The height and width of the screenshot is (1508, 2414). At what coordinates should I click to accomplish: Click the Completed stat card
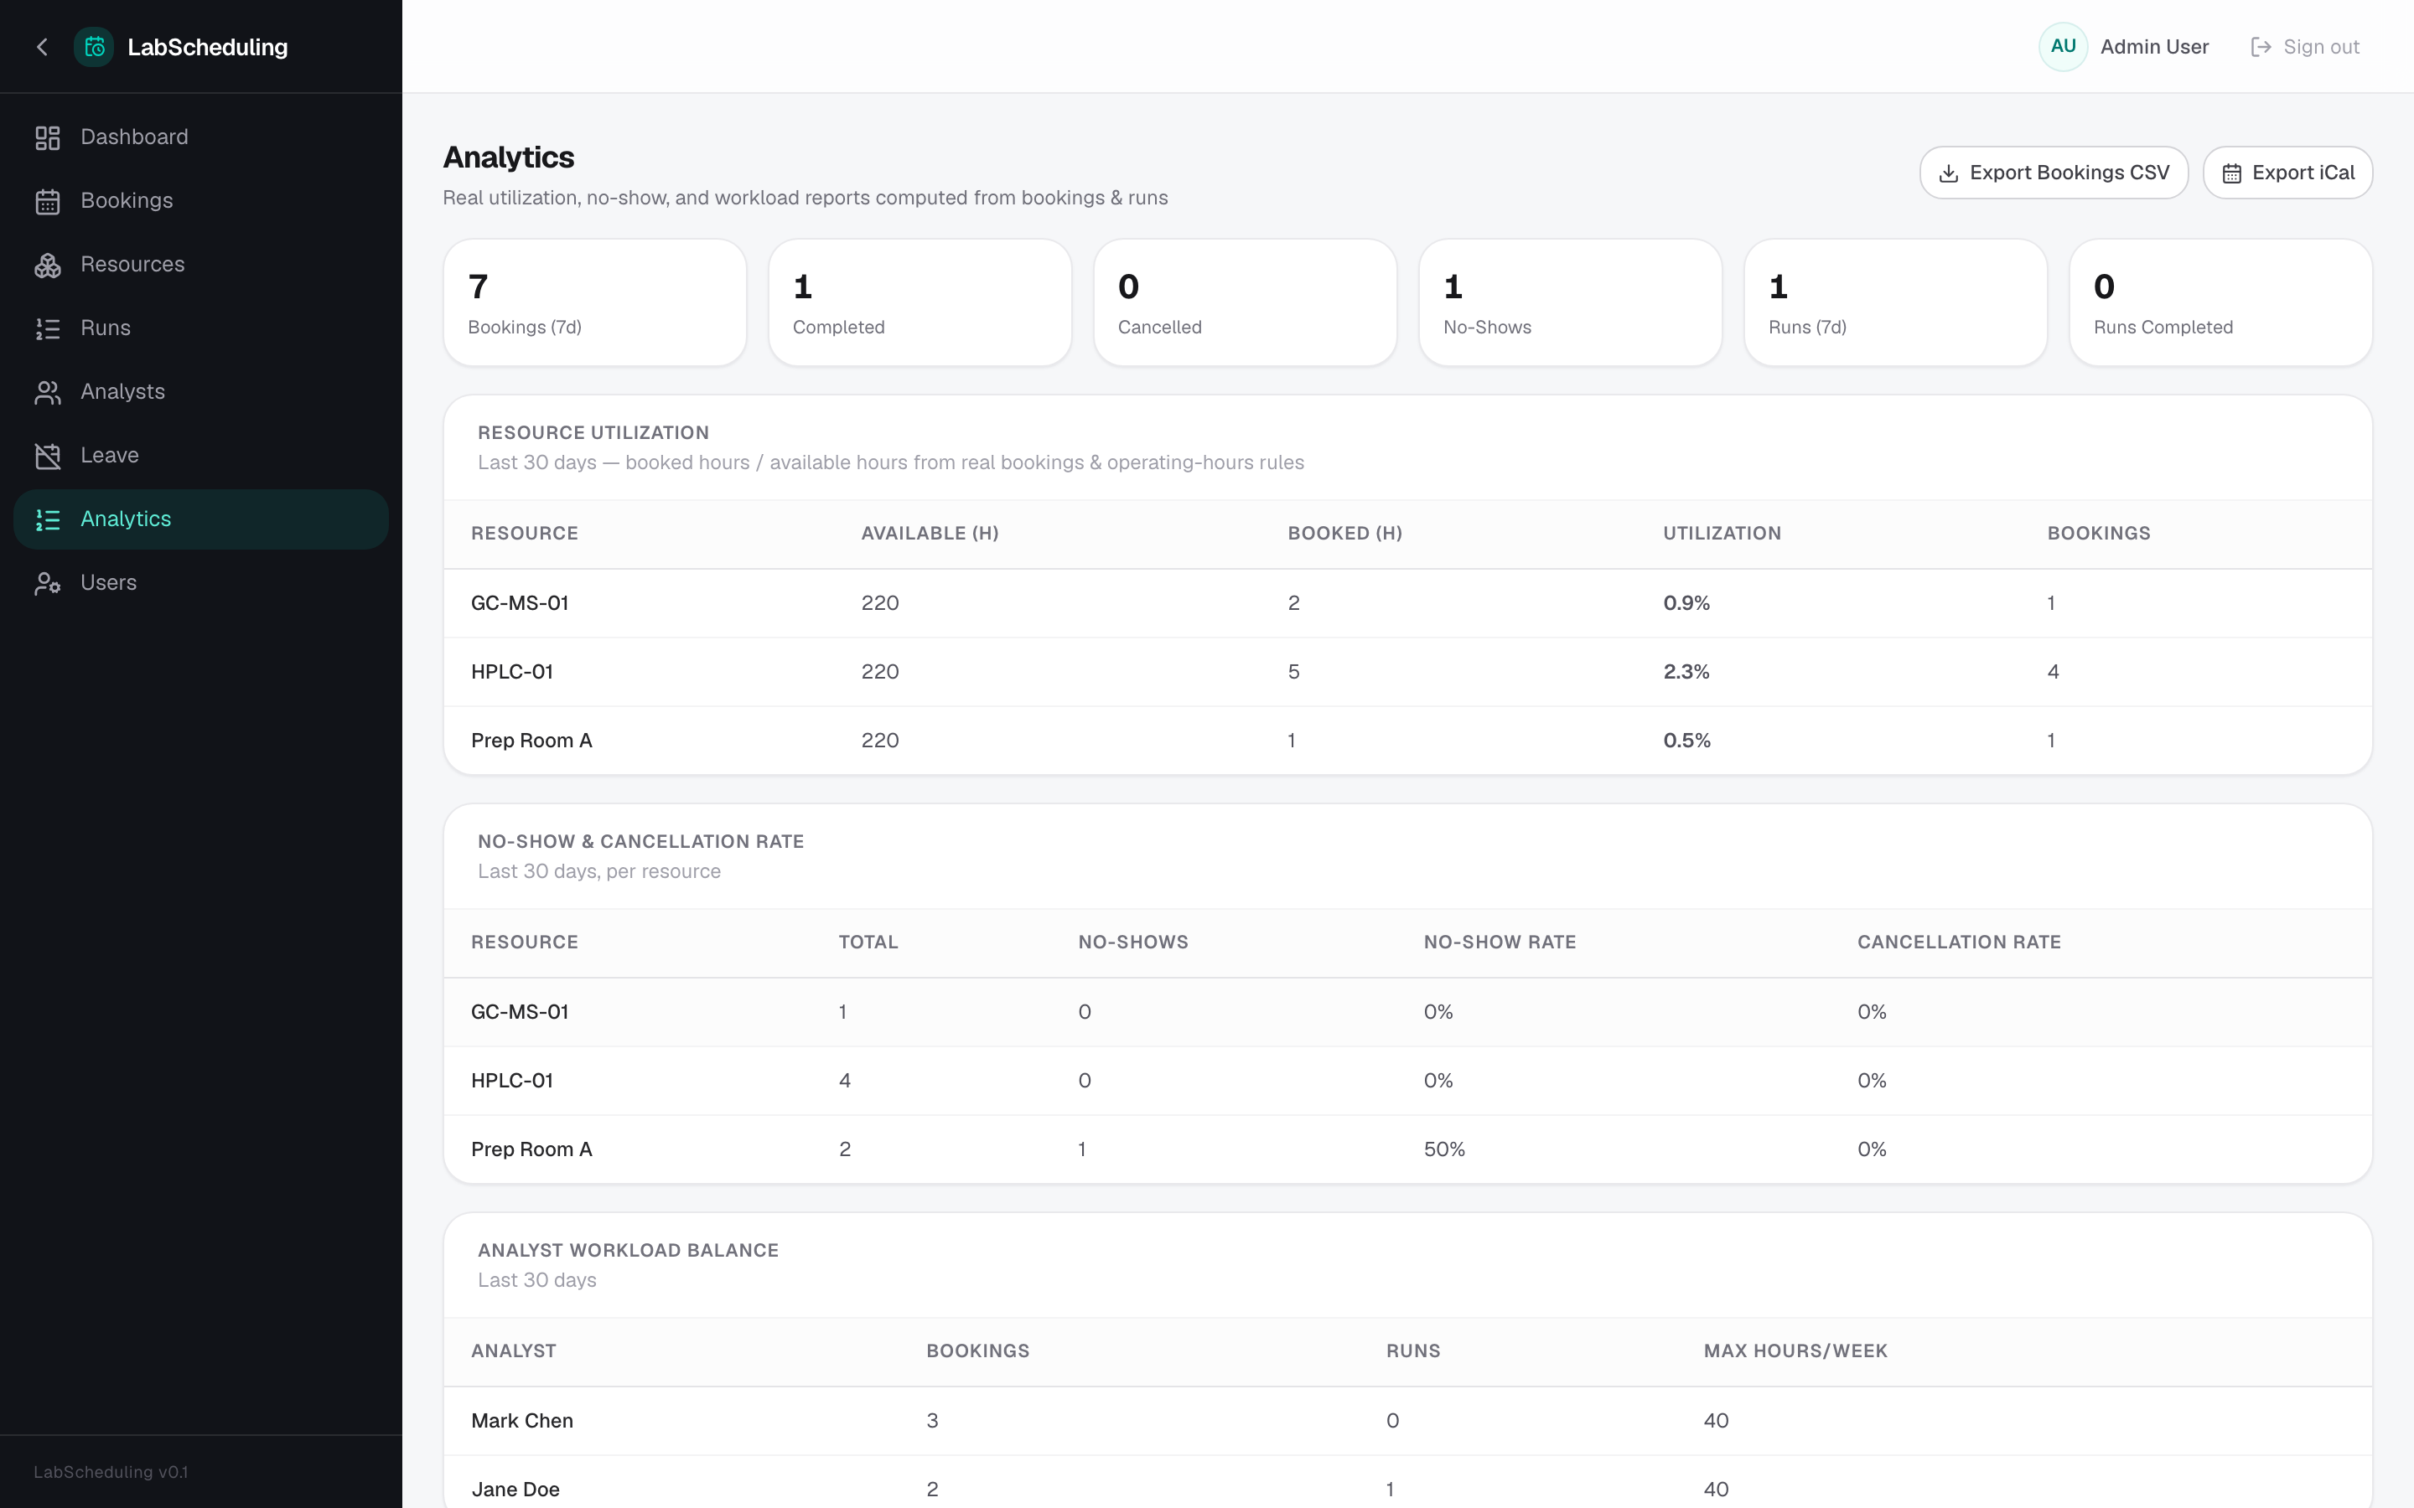919,303
